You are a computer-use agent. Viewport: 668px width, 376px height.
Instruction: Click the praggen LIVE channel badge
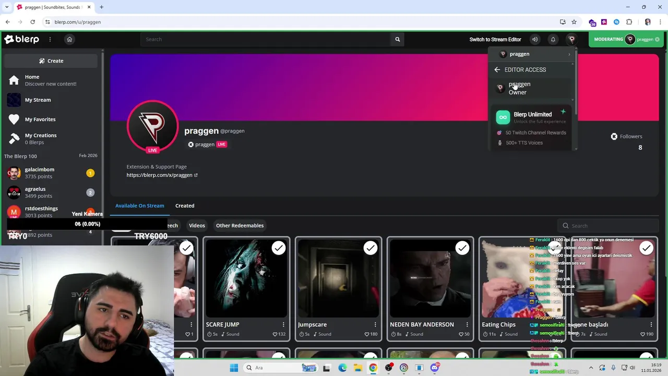(x=207, y=145)
